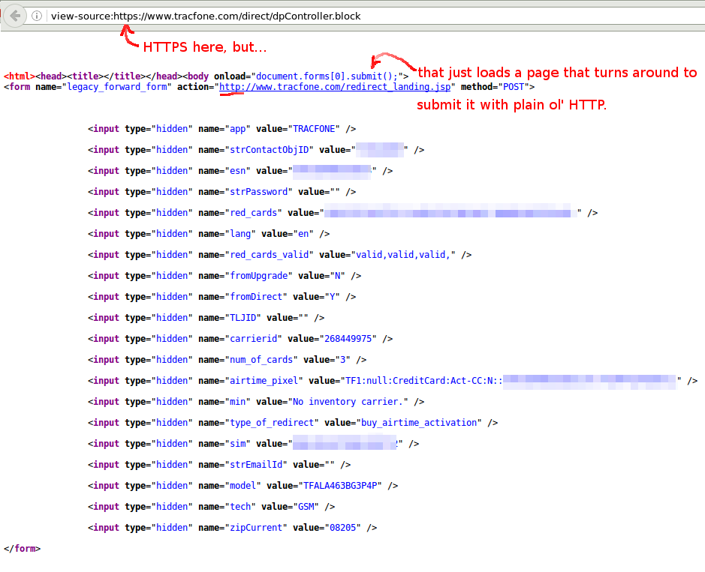Viewport: 705px width, 572px height.
Task: Open the redirect_landing.jsp action link
Action: [335, 87]
